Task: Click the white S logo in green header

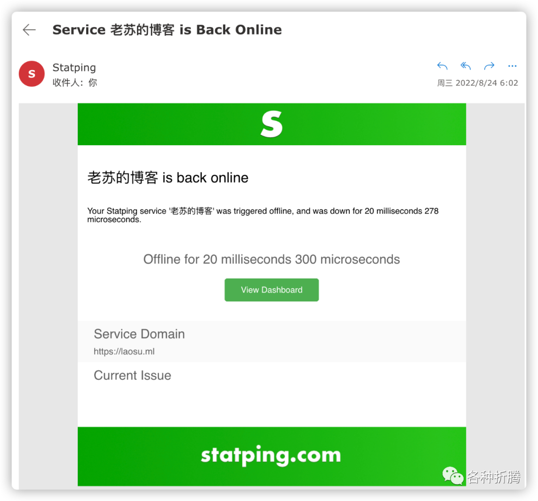Action: coord(271,124)
